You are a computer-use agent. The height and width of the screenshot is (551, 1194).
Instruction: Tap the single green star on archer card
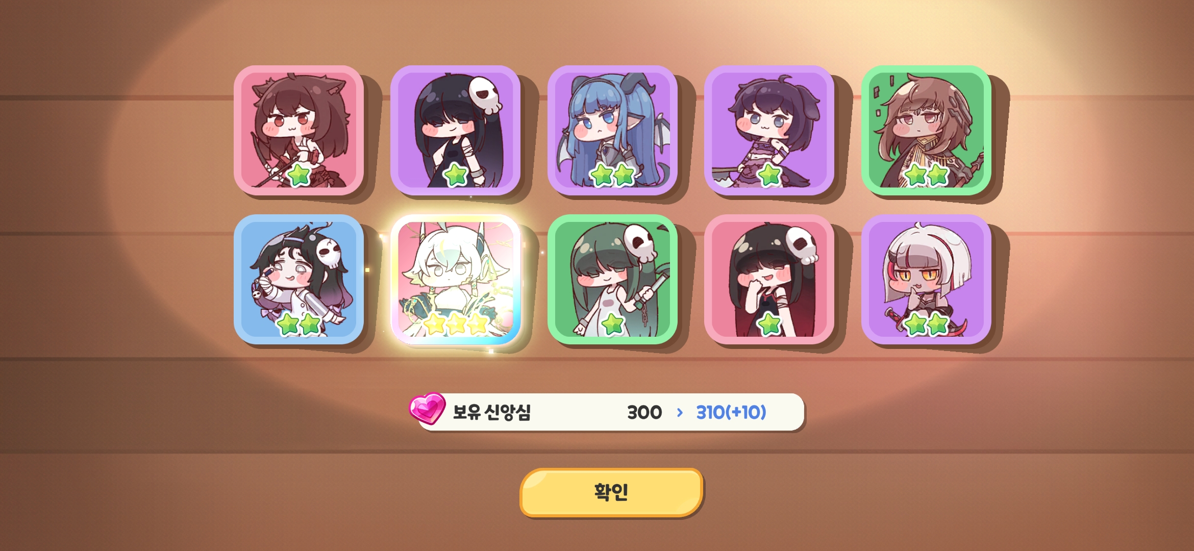[x=299, y=175]
